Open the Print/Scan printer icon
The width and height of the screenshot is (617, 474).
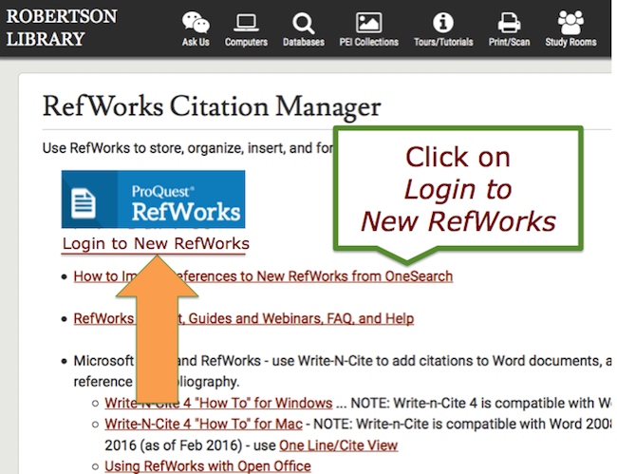[510, 22]
